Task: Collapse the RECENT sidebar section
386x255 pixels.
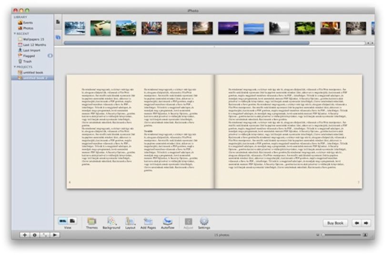Action: (x=15, y=33)
